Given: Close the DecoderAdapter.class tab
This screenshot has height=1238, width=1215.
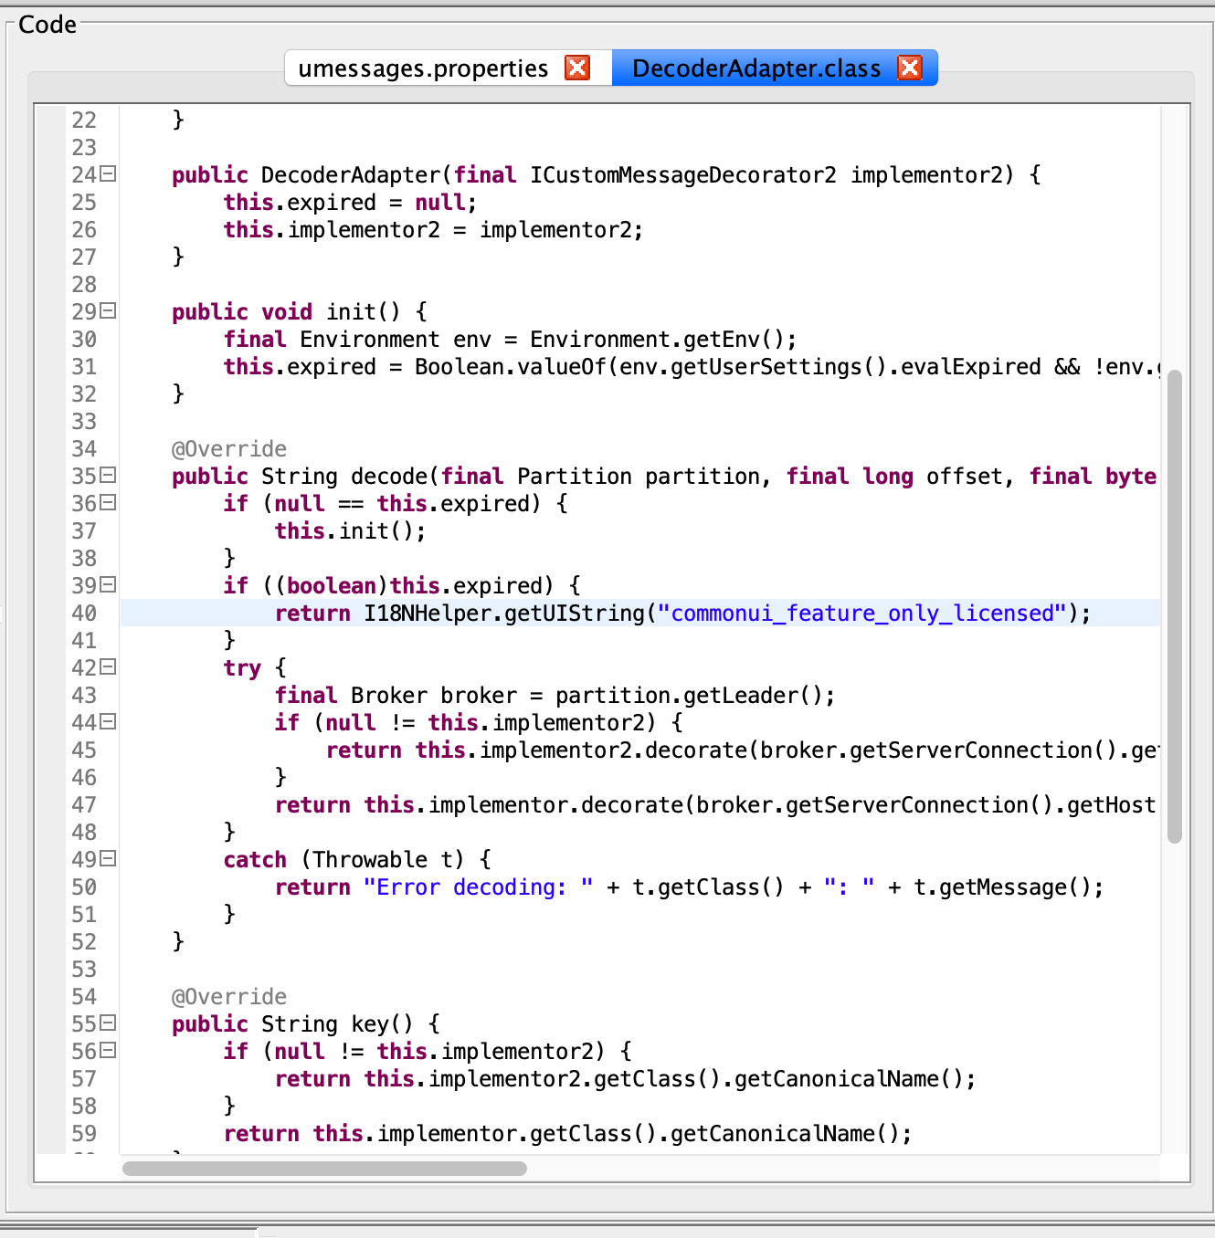Looking at the screenshot, I should (x=910, y=68).
